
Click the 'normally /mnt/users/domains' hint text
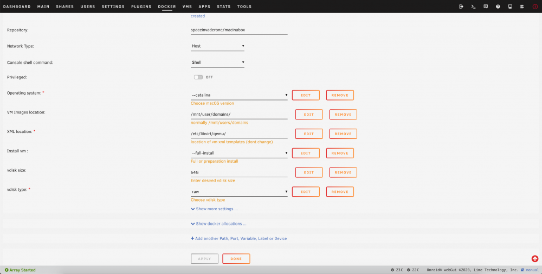(x=219, y=123)
